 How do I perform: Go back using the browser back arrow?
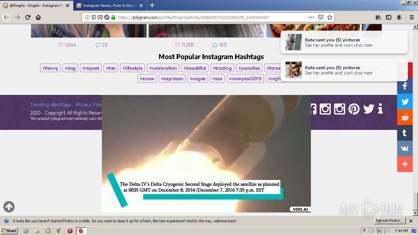pyautogui.click(x=7, y=17)
